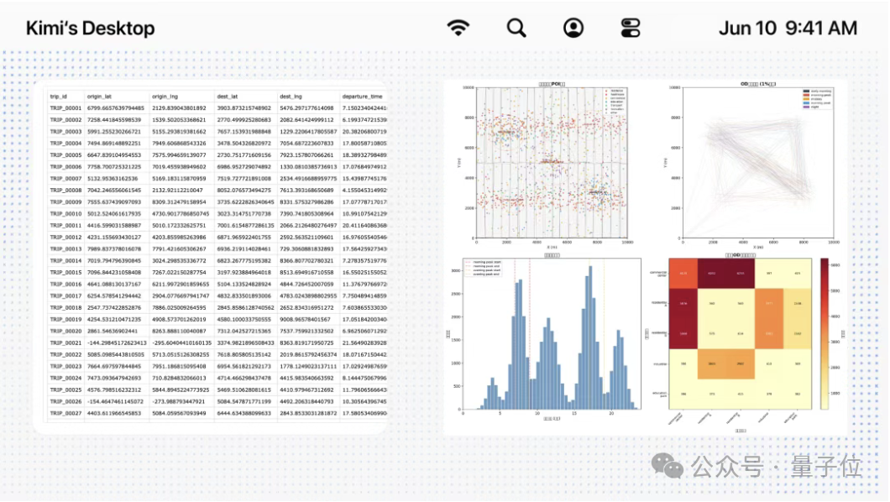Select the dest_lat column header
Viewport: 890px width, 502px height.
click(x=228, y=97)
